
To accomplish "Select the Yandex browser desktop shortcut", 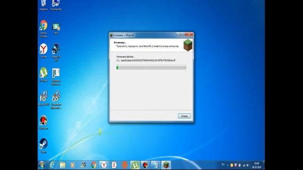I will pos(44,51).
